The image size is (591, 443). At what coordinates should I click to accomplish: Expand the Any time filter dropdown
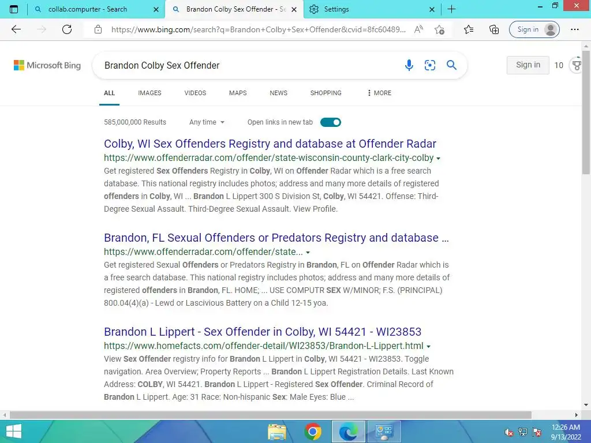[207, 122]
